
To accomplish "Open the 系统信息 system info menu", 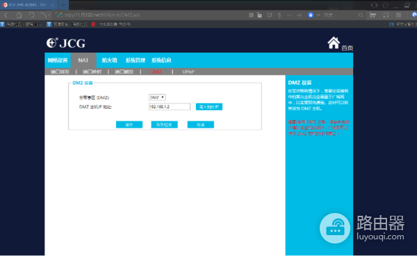I will point(161,60).
